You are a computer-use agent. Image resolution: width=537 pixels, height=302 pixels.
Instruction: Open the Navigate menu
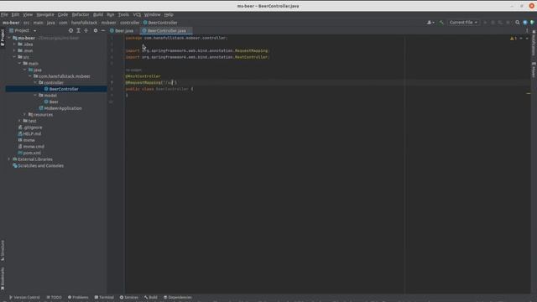click(x=45, y=15)
